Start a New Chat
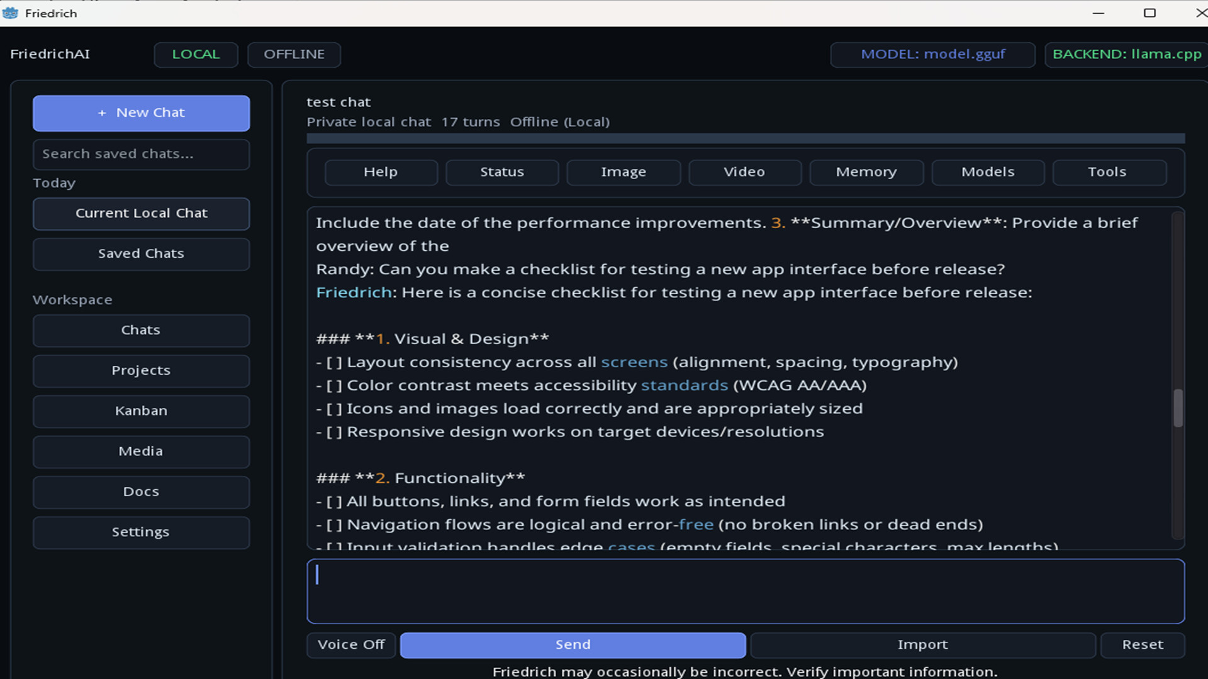1208x679 pixels. (x=141, y=113)
